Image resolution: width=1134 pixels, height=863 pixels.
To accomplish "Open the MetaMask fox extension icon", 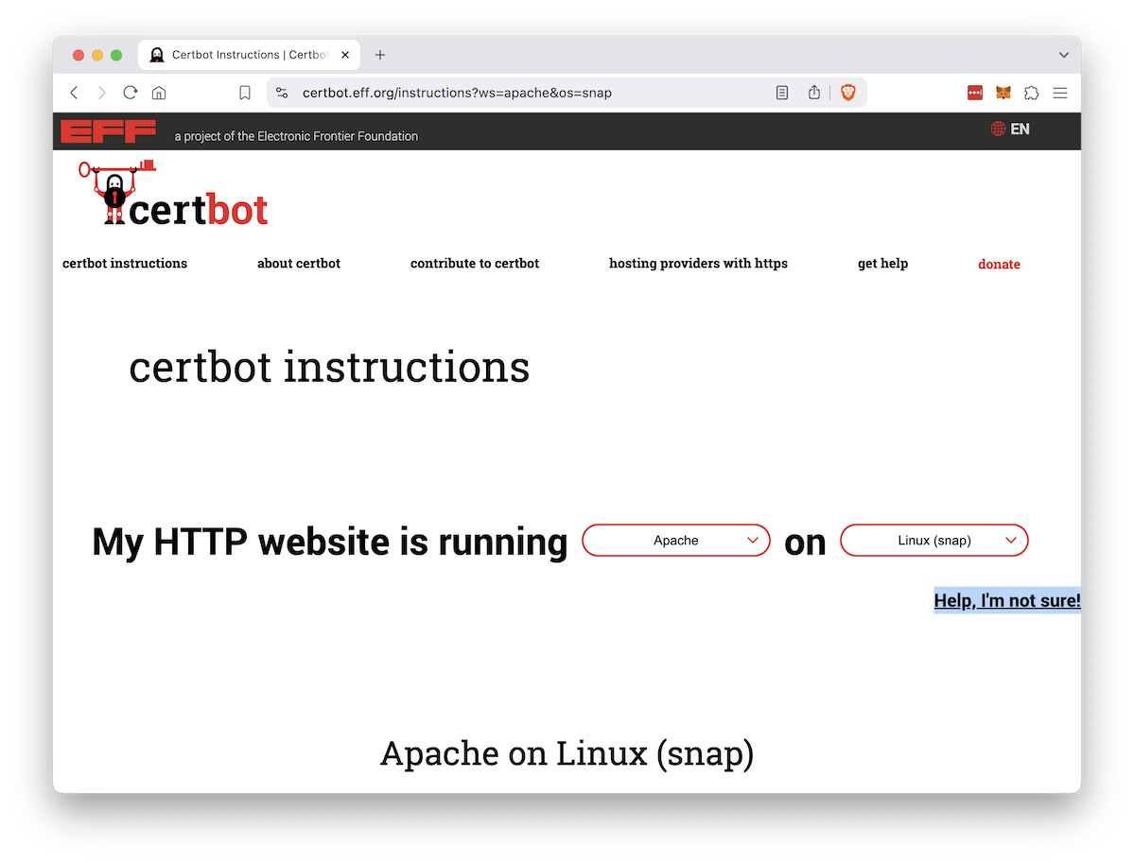I will [x=1003, y=93].
